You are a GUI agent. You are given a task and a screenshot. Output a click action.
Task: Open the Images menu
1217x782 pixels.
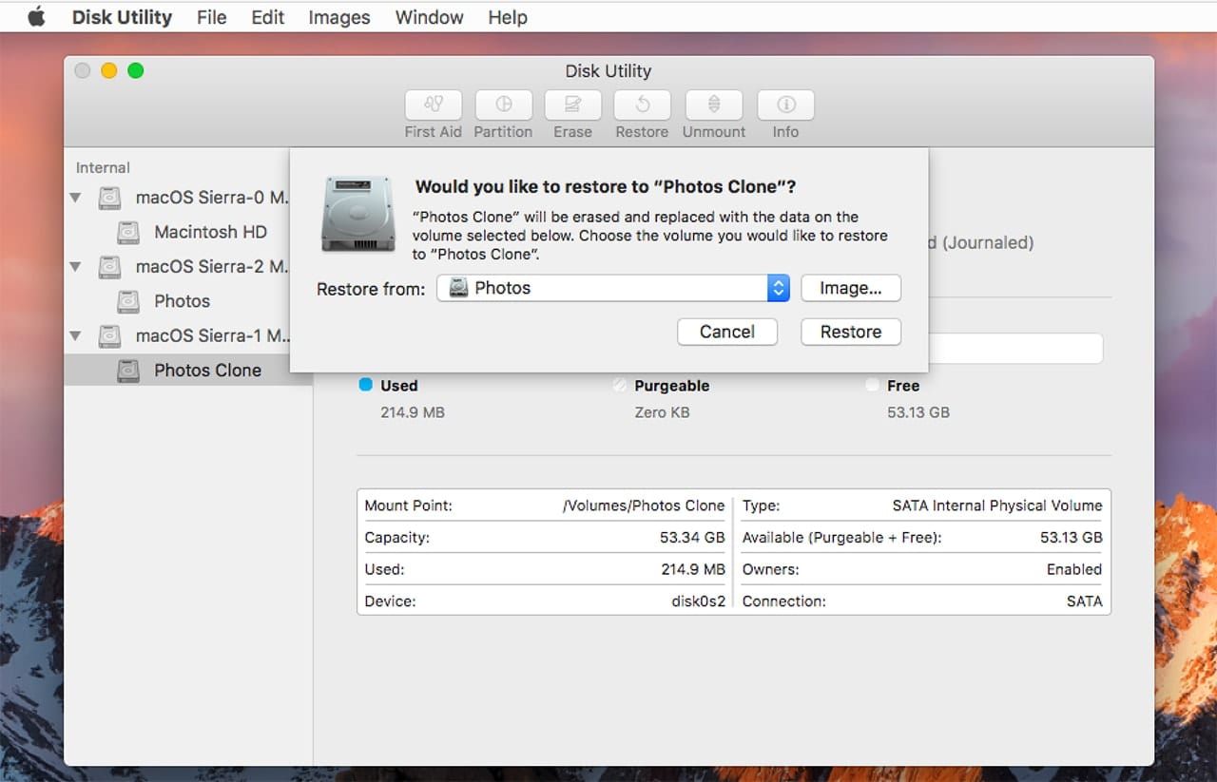pos(339,17)
